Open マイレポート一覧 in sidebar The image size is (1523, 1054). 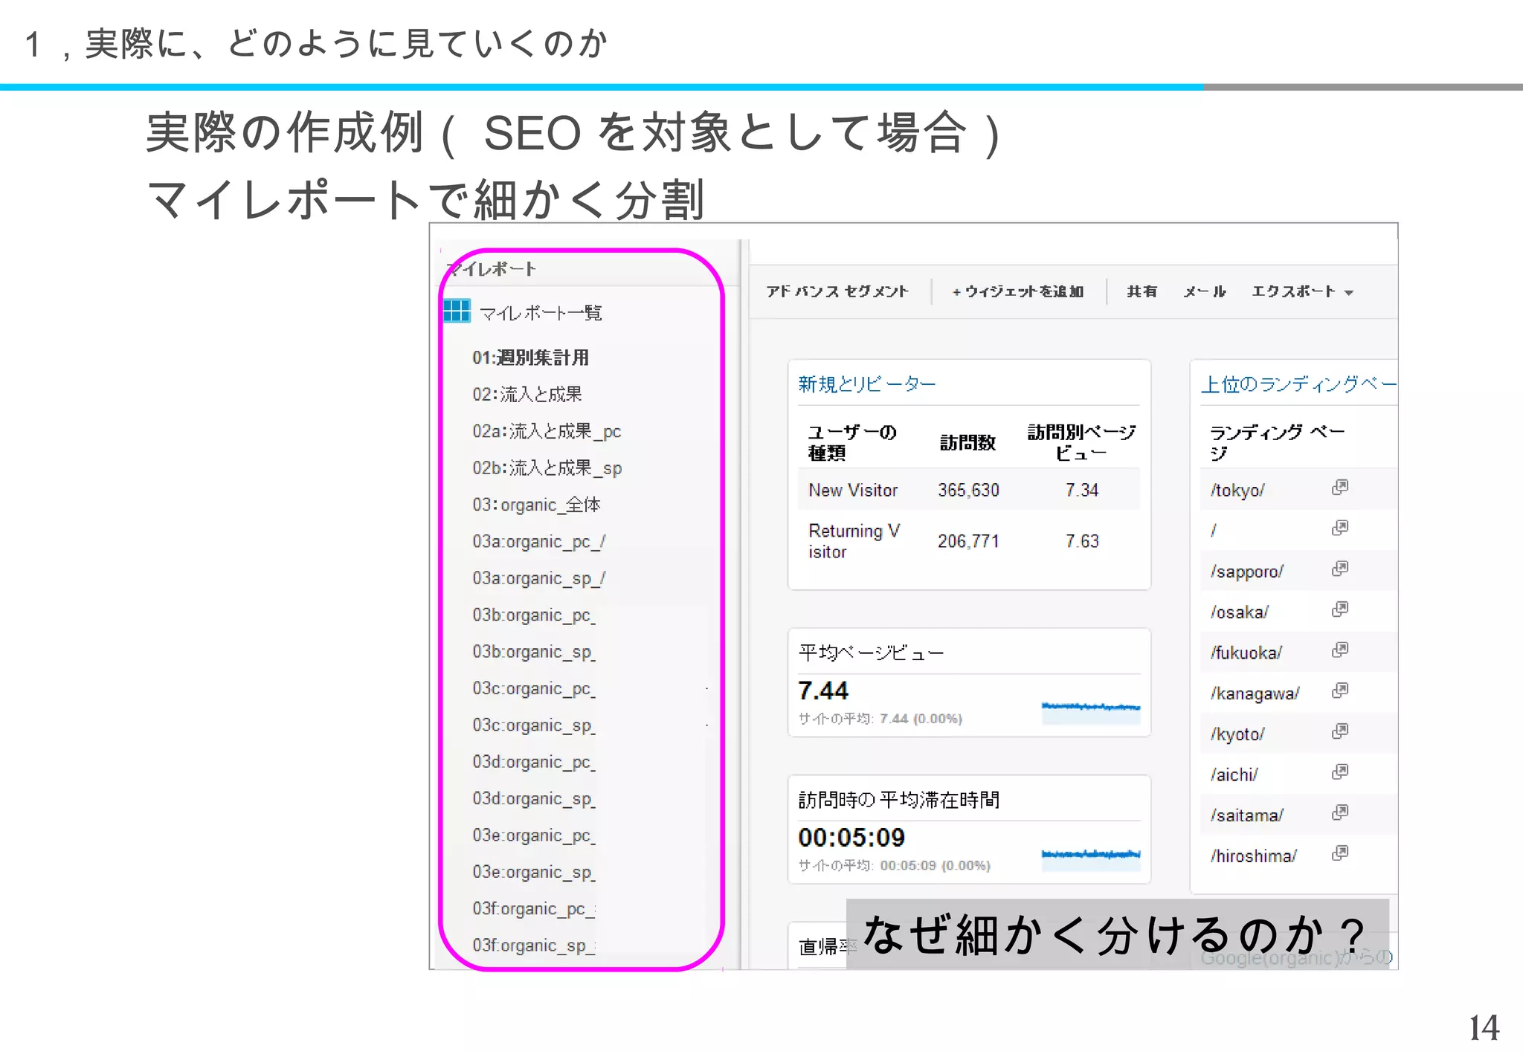pyautogui.click(x=541, y=313)
